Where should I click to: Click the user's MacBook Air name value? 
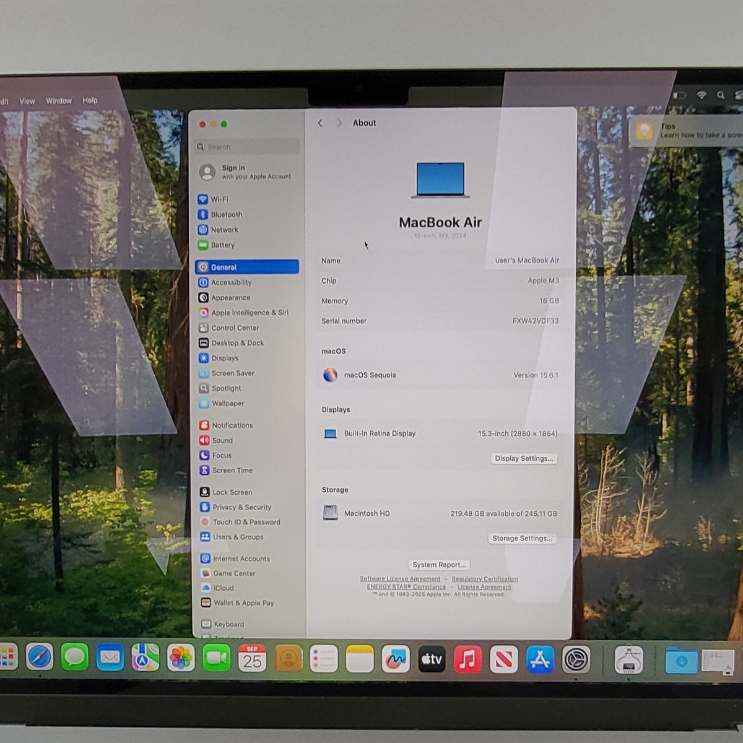point(527,261)
